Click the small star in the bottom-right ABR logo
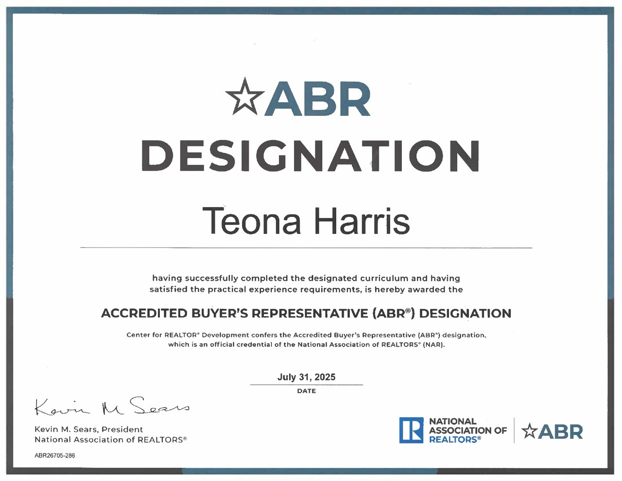The height and width of the screenshot is (481, 622). click(x=529, y=431)
